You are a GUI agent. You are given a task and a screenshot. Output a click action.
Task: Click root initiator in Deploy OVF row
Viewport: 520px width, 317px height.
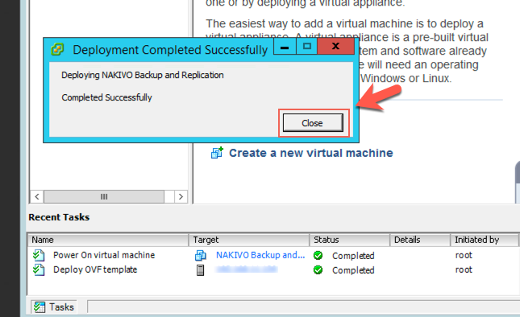pyautogui.click(x=464, y=270)
